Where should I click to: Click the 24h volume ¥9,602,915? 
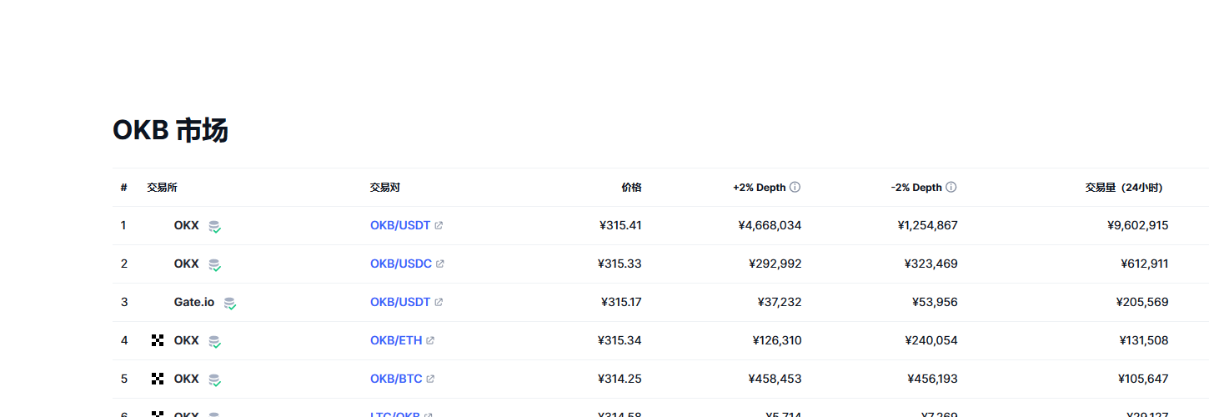(x=1137, y=225)
